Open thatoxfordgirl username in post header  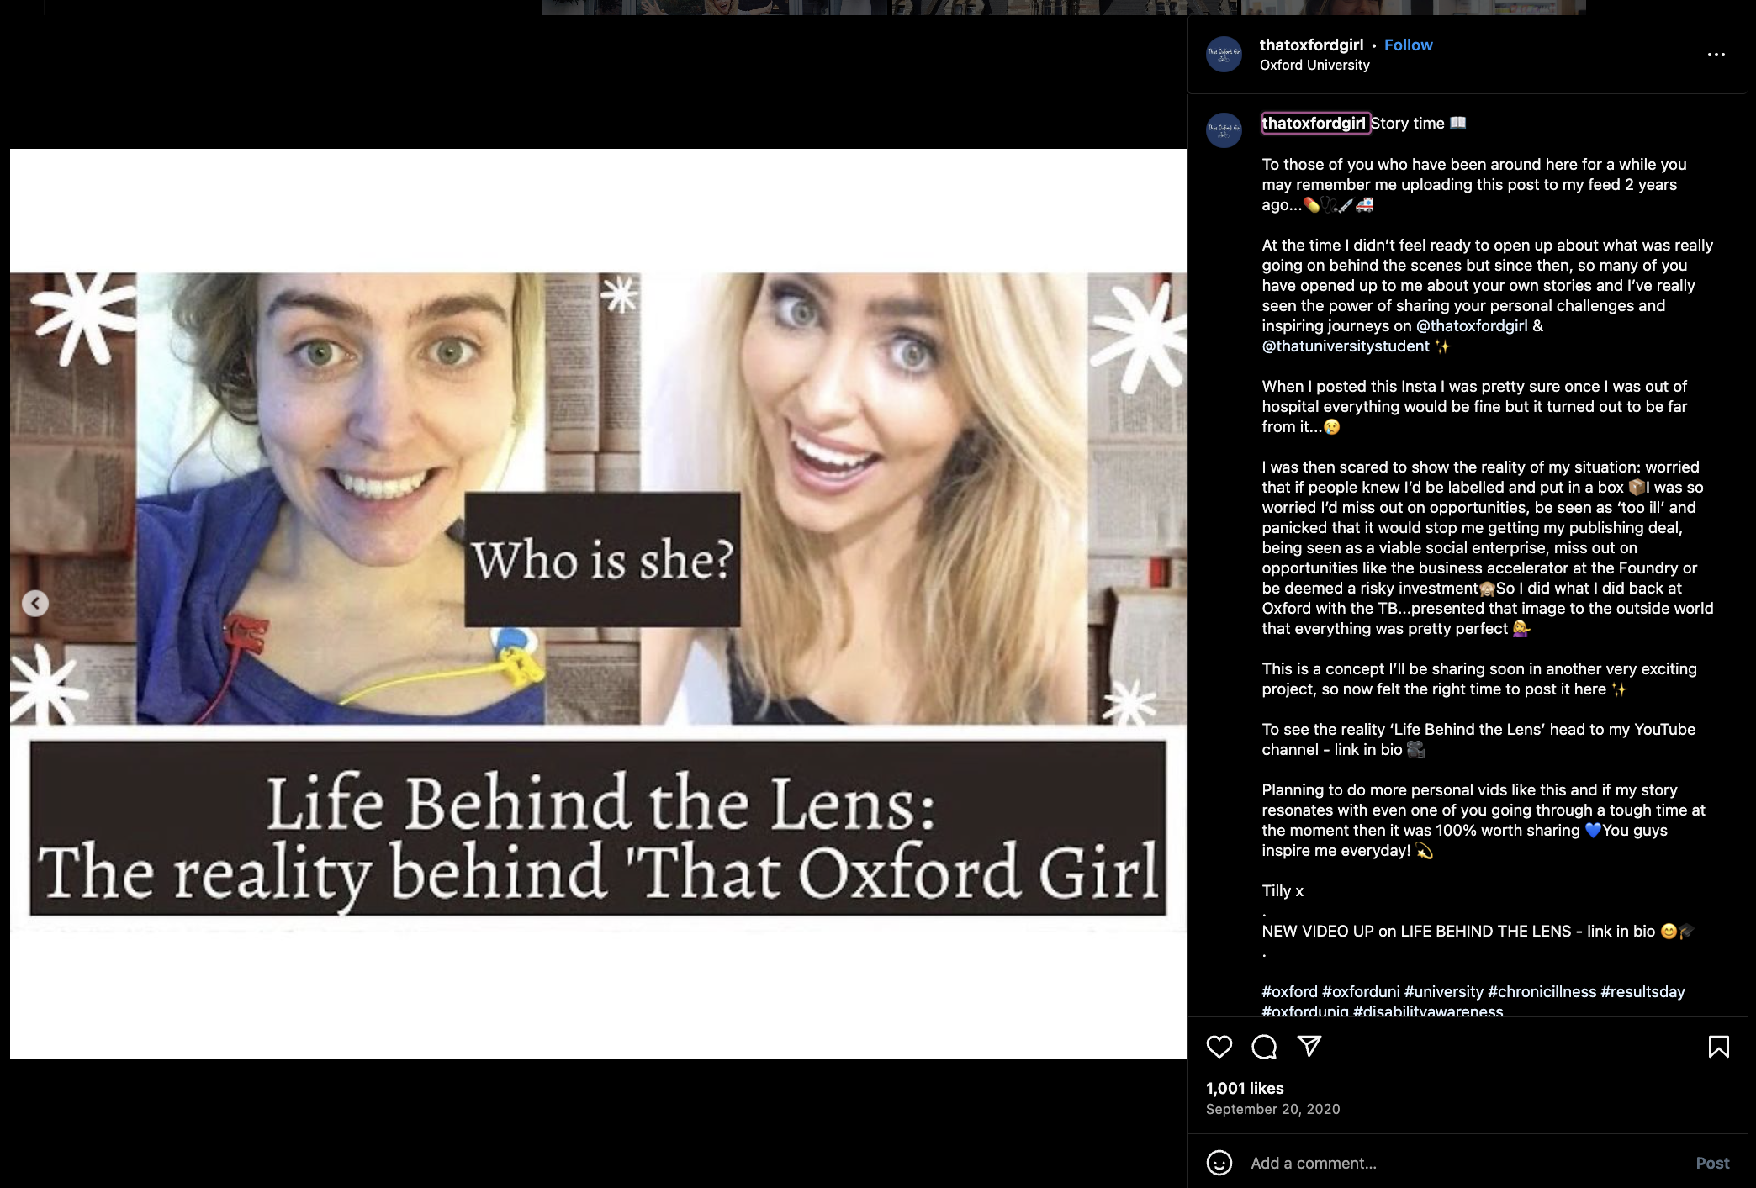pyautogui.click(x=1311, y=45)
